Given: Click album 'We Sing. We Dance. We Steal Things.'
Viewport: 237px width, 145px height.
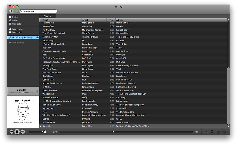Looking at the screenshot, I should tap(134, 126).
